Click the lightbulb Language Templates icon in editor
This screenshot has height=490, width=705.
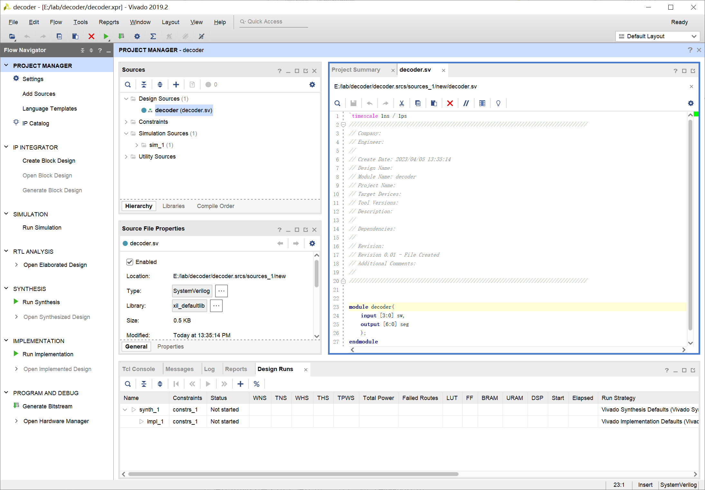[x=498, y=103]
